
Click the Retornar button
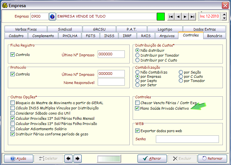pyautogui.click(x=212, y=158)
